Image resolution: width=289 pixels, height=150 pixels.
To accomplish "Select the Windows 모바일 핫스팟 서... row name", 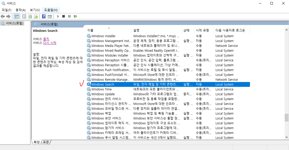I will click(111, 109).
